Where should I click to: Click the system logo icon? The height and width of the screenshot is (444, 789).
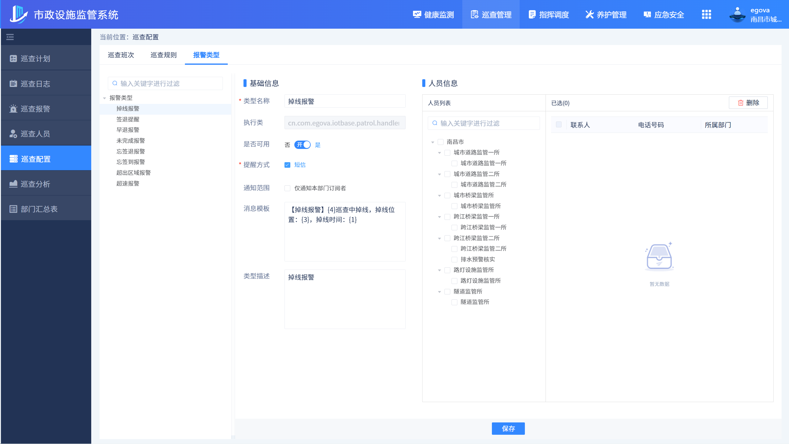(18, 14)
